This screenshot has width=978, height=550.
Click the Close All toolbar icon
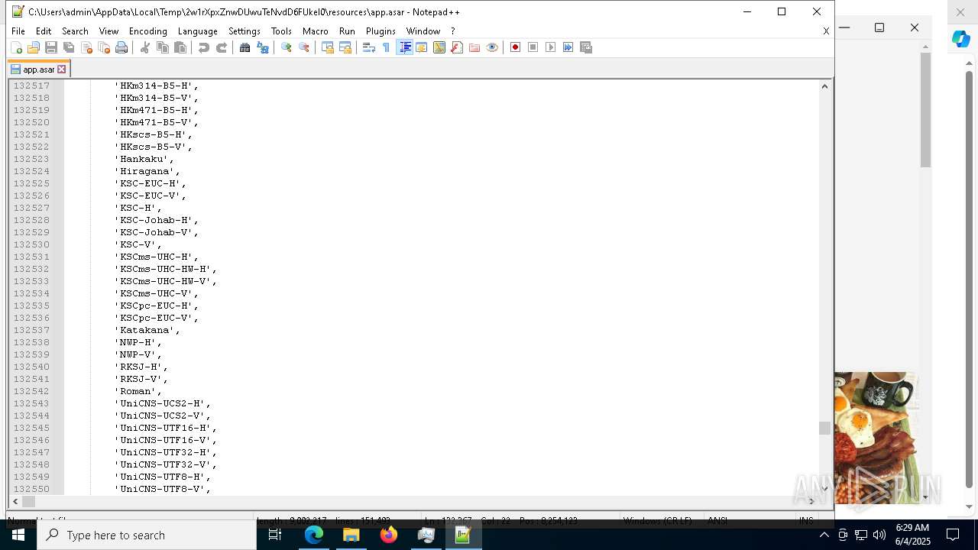(x=104, y=47)
